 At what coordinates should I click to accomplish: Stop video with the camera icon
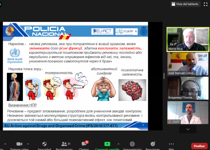click(19, 144)
